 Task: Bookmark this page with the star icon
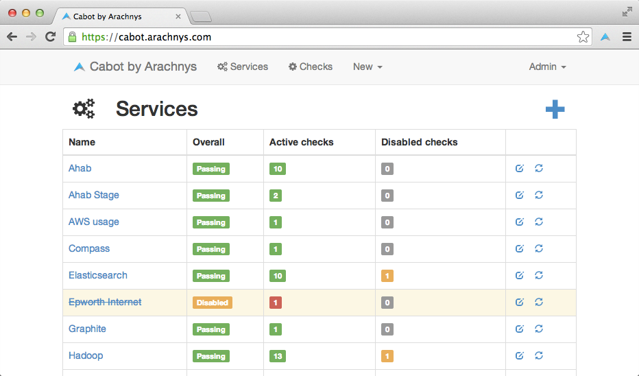(x=583, y=37)
